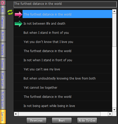Open the Camera side tab
Image resolution: width=118 pixels, height=124 pixels.
(3, 22)
